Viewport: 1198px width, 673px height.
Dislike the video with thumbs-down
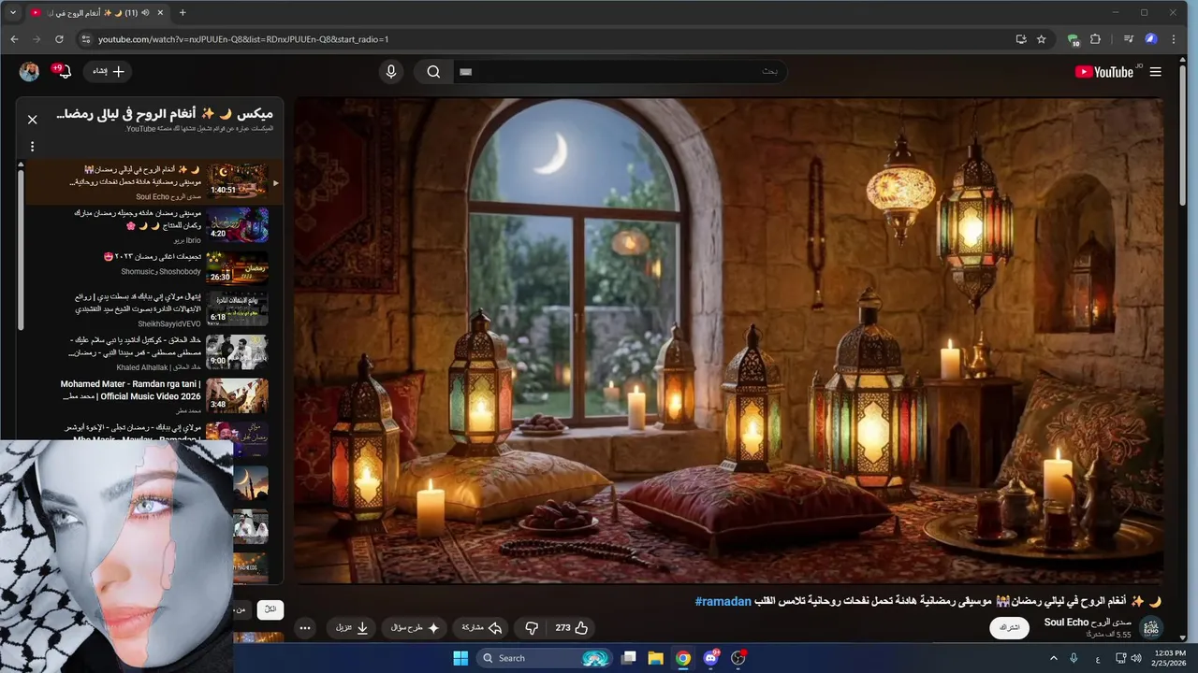(532, 628)
